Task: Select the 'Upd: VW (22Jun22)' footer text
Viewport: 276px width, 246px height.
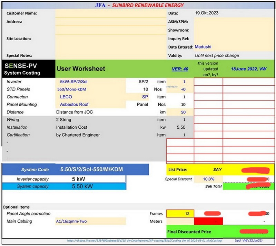Action: coord(248,240)
